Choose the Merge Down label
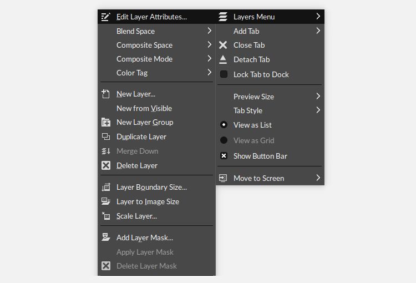The image size is (416, 283). point(138,151)
